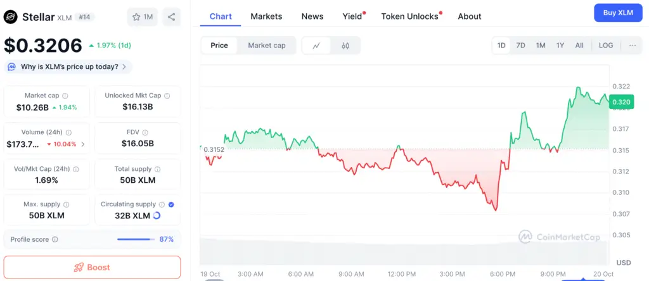Viewport: 649px width, 281px height.
Task: Click the Market cap info icon
Action: point(65,96)
